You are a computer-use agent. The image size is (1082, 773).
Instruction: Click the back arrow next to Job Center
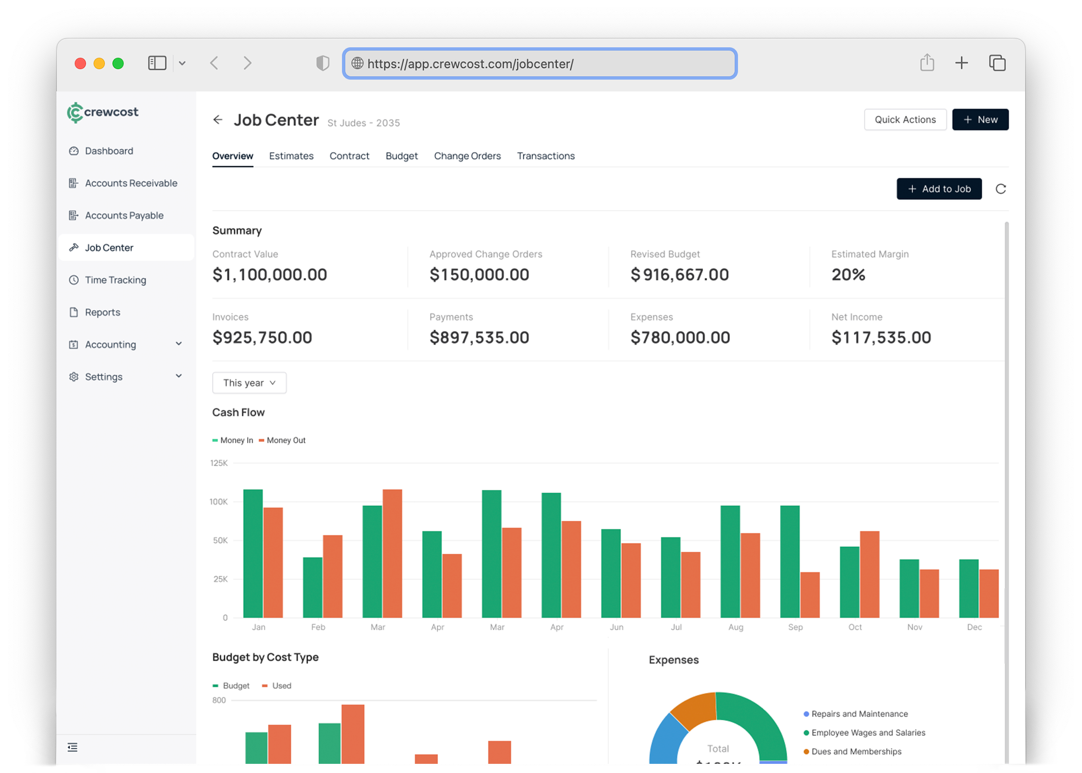pyautogui.click(x=218, y=120)
